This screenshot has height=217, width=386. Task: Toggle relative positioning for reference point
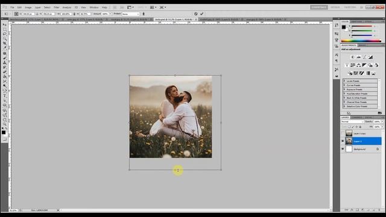pos(37,14)
